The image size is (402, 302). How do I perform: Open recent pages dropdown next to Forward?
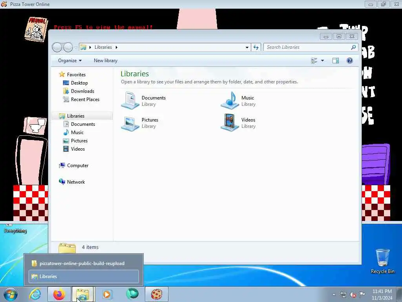pyautogui.click(x=76, y=47)
